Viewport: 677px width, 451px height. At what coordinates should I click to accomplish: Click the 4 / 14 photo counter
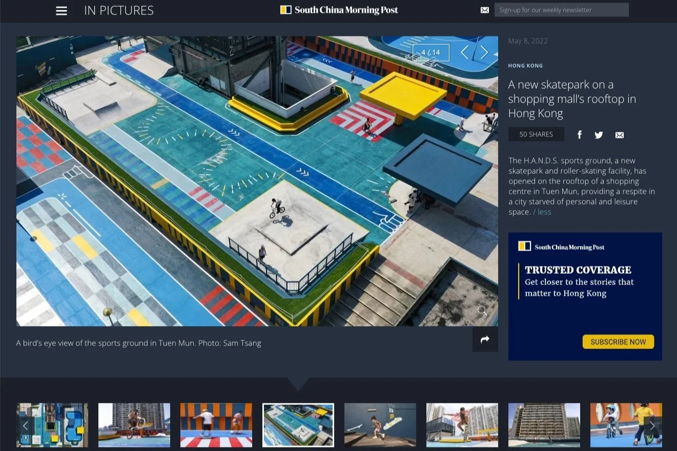tap(431, 52)
